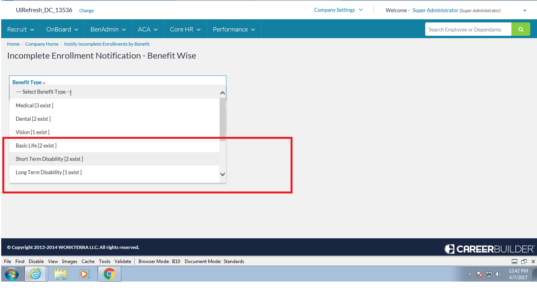Open the Core HR menu
Screen dimensions: 537x302
tap(185, 29)
